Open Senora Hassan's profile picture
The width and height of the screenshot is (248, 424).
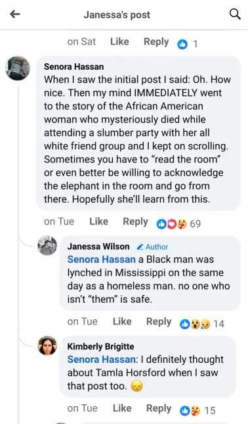click(18, 68)
